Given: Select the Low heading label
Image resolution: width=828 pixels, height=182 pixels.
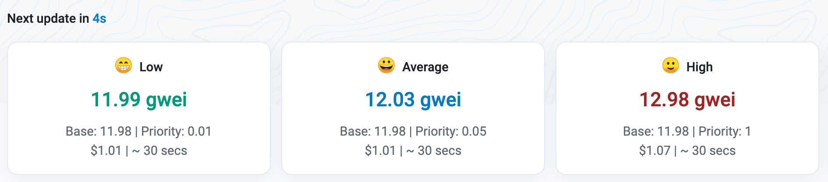Looking at the screenshot, I should pos(151,67).
